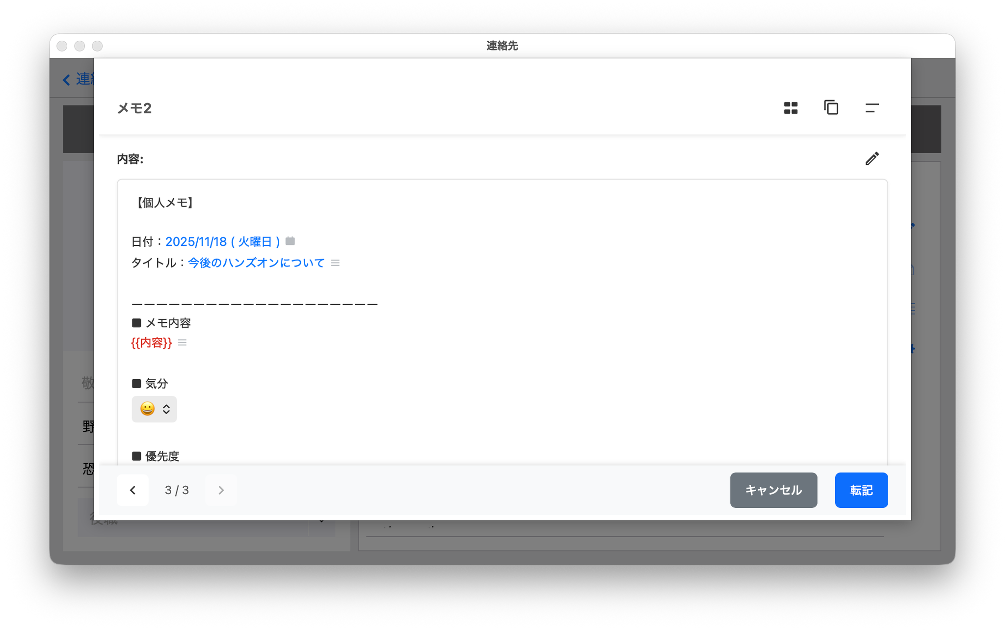Click the pencil edit icon

(x=872, y=158)
